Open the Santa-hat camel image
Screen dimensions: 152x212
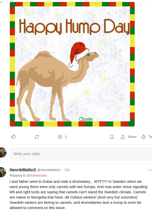(x=72, y=64)
